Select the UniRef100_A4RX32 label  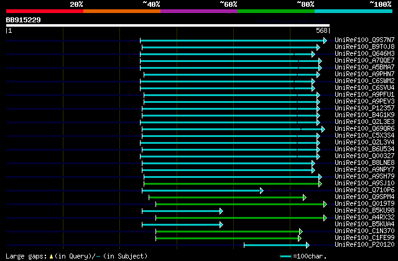[364, 217]
